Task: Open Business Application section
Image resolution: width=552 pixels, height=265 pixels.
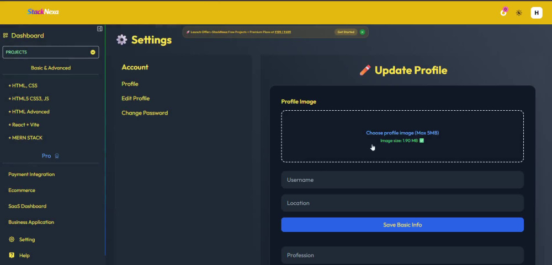Action: 31,222
